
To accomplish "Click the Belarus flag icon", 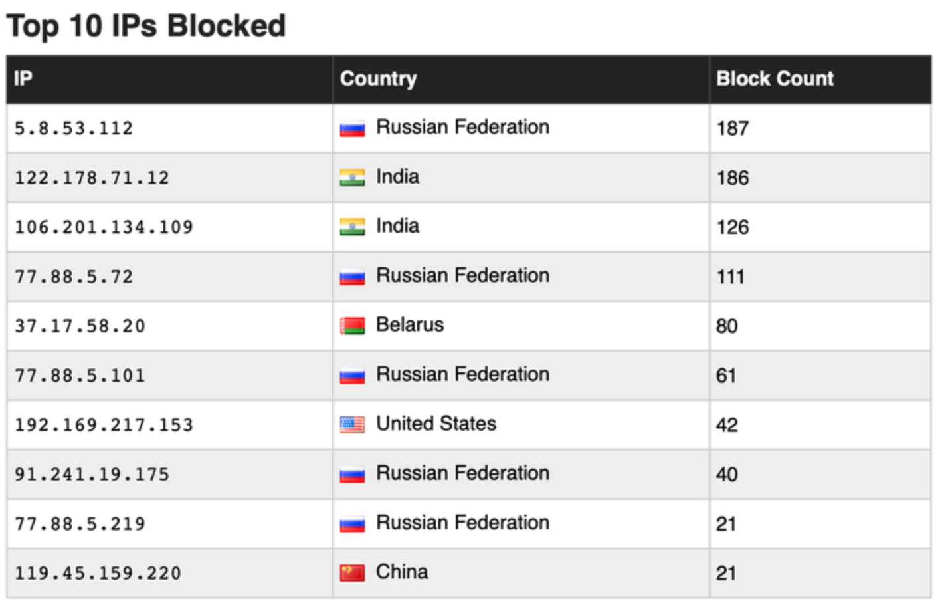I will [x=352, y=326].
